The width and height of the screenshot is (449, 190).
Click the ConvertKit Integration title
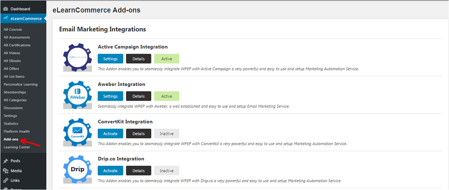tap(125, 122)
